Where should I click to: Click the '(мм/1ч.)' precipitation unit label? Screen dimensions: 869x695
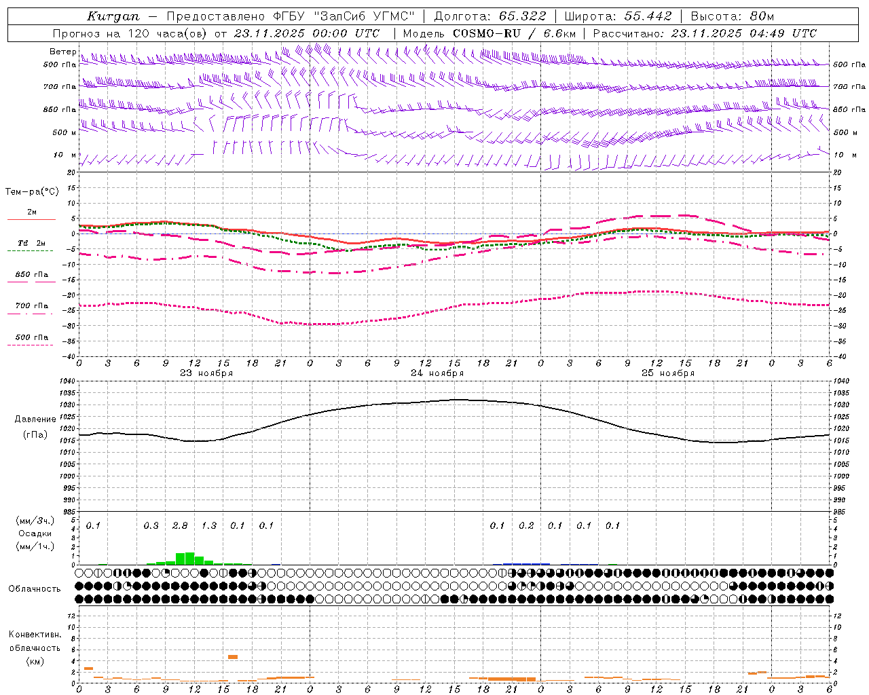(x=35, y=546)
